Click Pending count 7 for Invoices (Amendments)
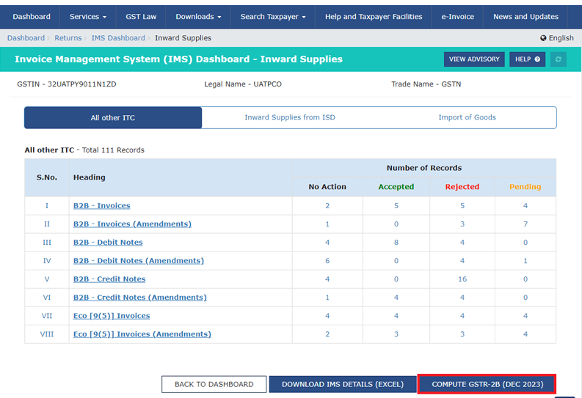Viewport: 582px width, 398px height. (x=525, y=224)
